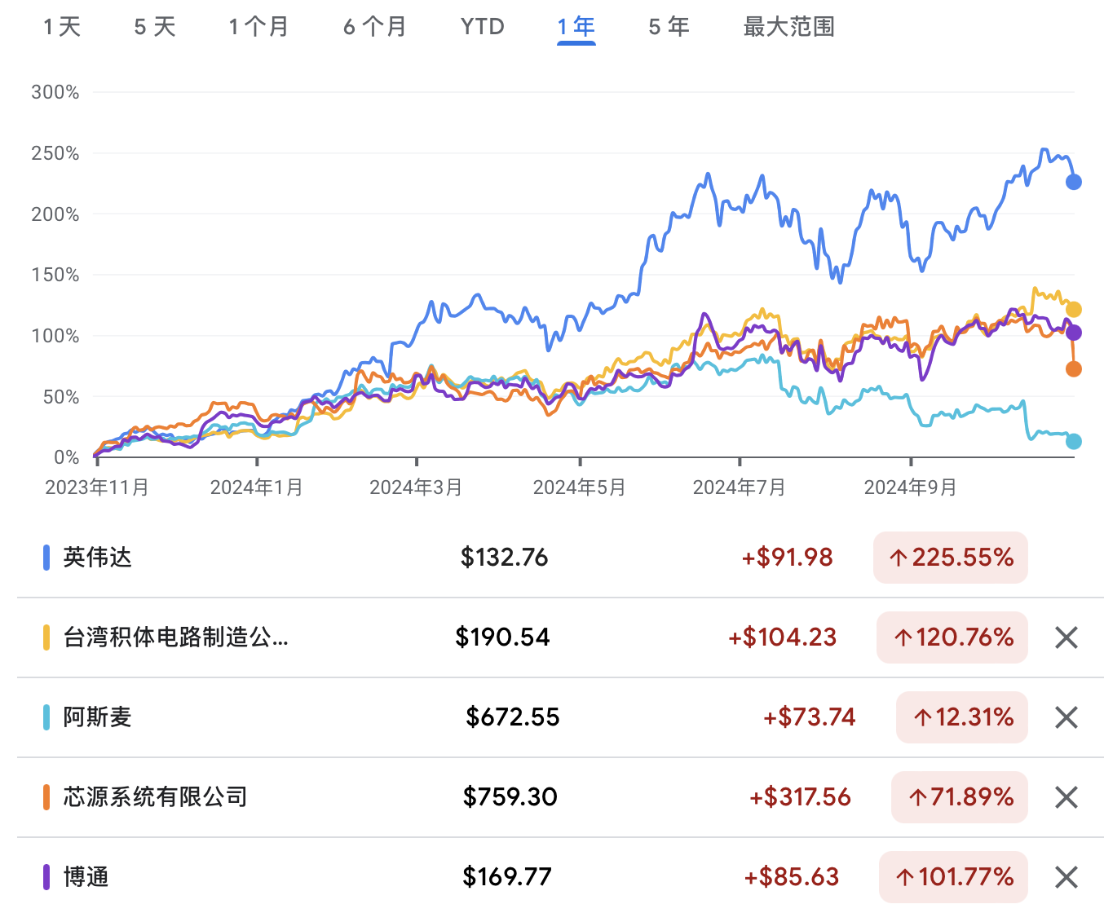
Task: Click the +$91.98 change amount
Action: coord(788,558)
